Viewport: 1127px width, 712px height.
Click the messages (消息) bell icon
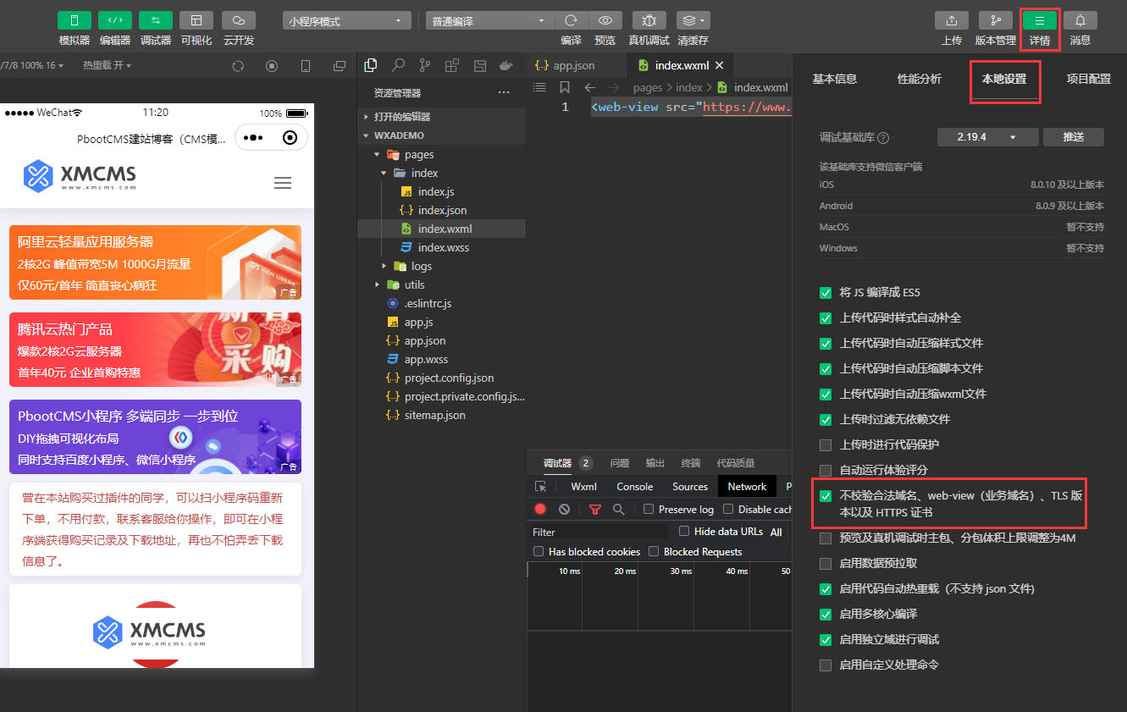point(1080,20)
